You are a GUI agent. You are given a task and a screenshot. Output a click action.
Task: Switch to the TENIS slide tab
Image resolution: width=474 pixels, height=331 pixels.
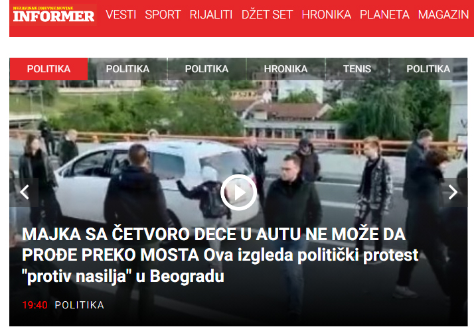coord(357,69)
